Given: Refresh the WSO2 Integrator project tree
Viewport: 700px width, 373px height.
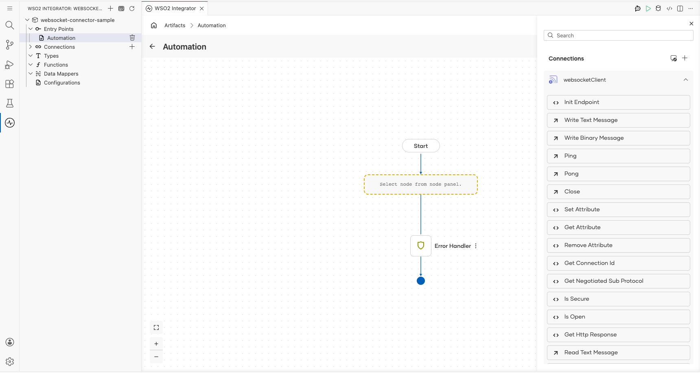Looking at the screenshot, I should tap(132, 9).
